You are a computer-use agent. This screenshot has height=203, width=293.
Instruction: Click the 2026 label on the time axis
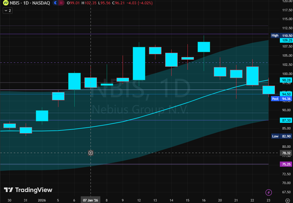42,200
